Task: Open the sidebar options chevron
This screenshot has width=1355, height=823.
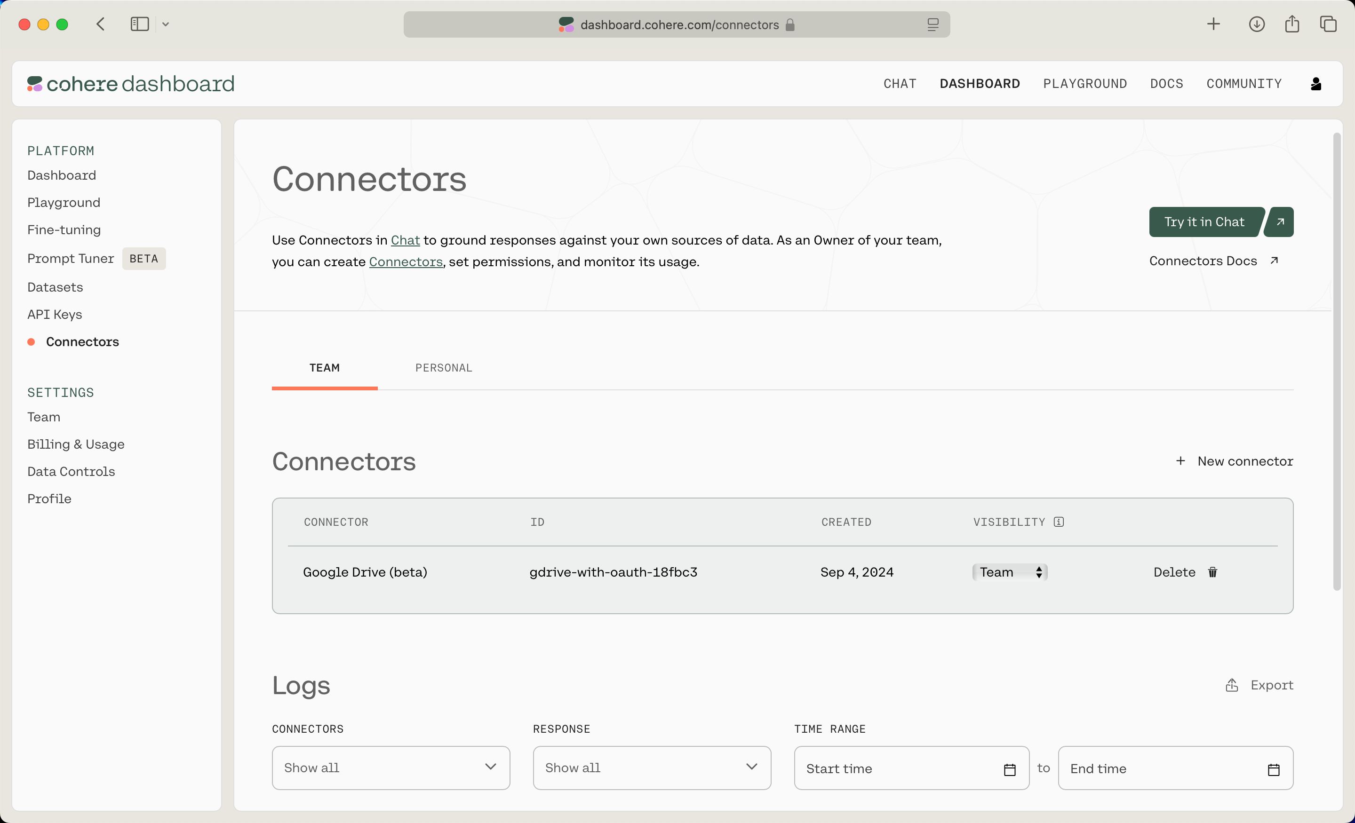Action: (x=166, y=24)
